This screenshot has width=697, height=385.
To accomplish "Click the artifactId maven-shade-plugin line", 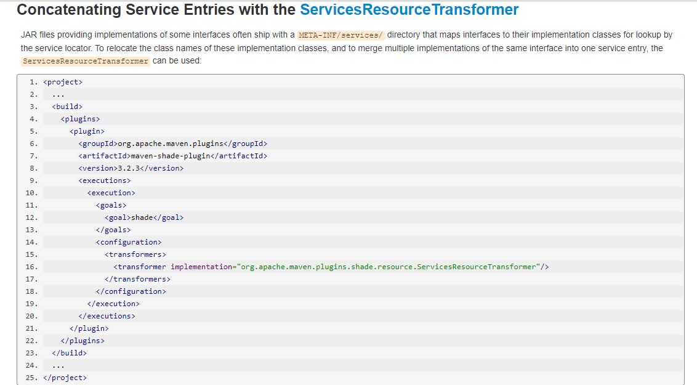I will [172, 155].
